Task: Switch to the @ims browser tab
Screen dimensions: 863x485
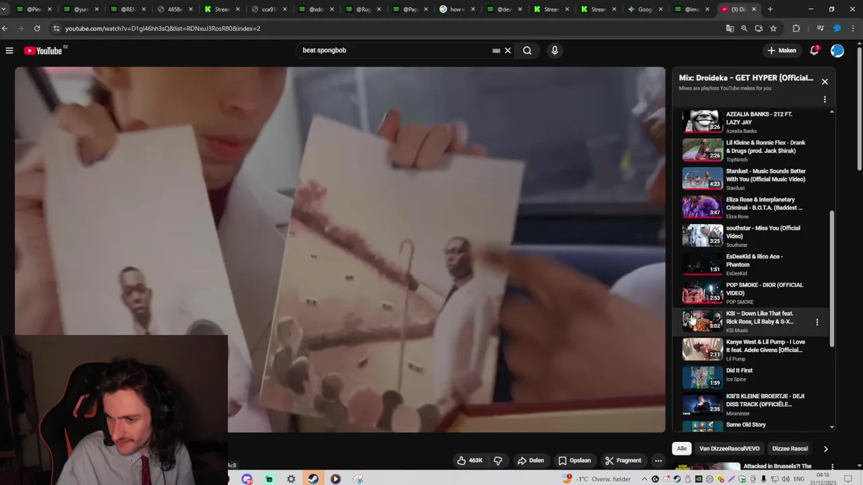Action: (691, 9)
